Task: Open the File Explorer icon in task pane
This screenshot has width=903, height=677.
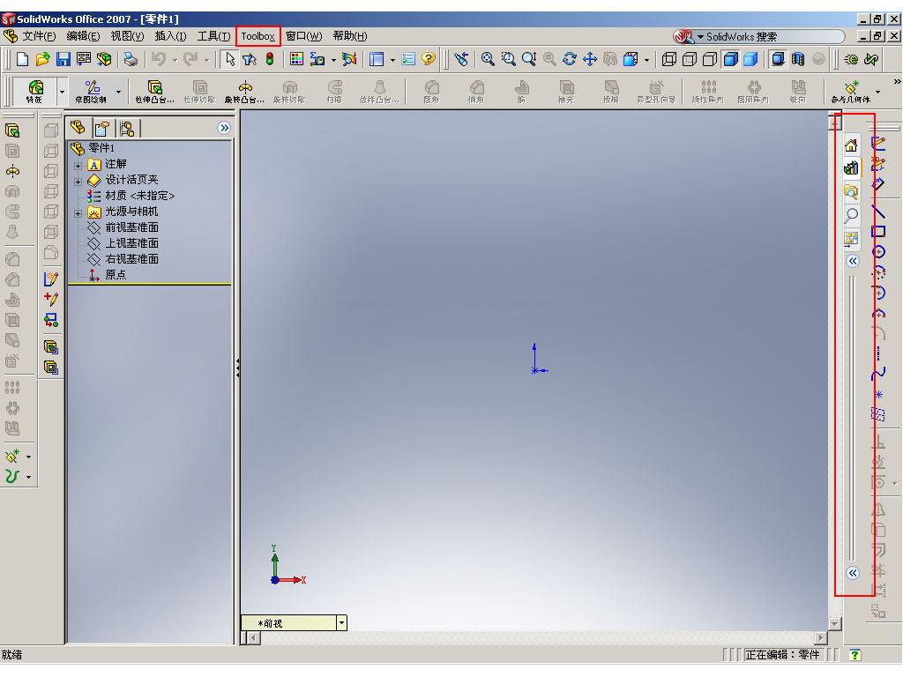Action: pyautogui.click(x=851, y=191)
